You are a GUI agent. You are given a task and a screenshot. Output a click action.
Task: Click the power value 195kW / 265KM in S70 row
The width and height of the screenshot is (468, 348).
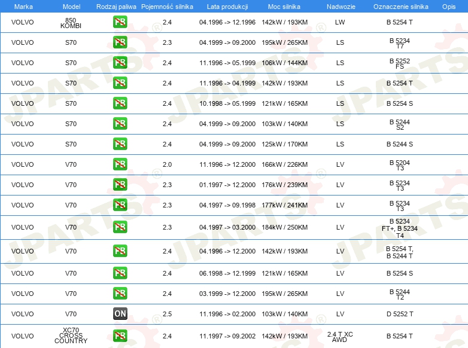point(284,42)
